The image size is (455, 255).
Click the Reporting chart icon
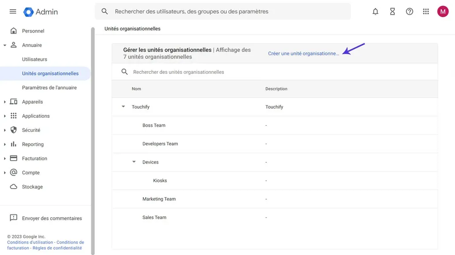14,144
